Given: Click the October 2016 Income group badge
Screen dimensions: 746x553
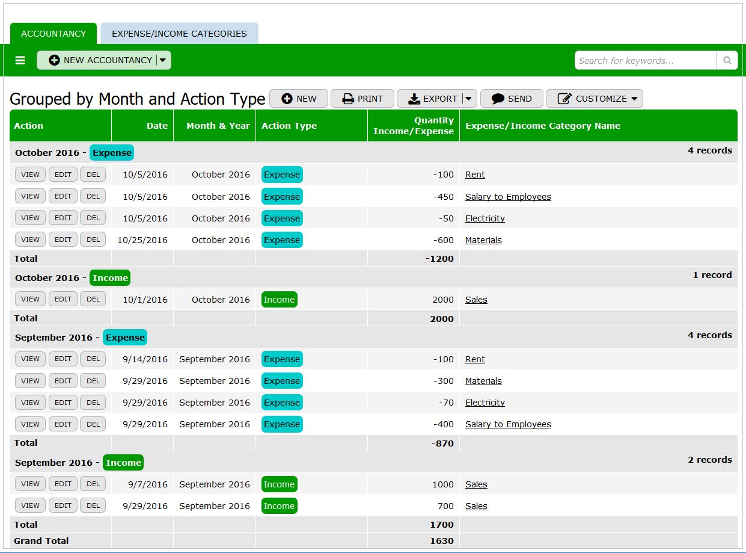Looking at the screenshot, I should [x=110, y=278].
